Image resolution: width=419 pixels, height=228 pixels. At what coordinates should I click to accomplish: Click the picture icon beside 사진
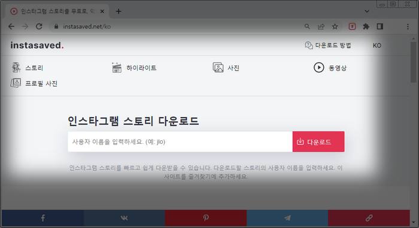[218, 67]
